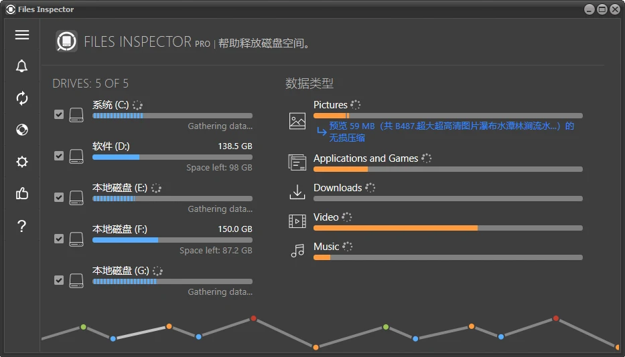Uncheck the 软件 (D:) drive checkbox
The height and width of the screenshot is (357, 625).
point(59,156)
